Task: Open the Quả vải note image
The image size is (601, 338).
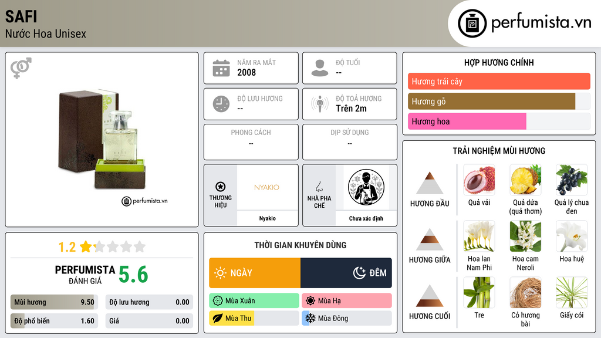Action: 479,180
